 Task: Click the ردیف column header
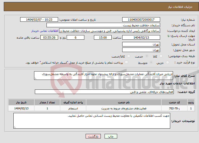coord(191,102)
